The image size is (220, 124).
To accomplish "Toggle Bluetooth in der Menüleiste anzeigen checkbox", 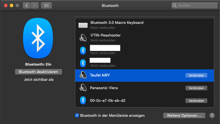I will coord(77,115).
